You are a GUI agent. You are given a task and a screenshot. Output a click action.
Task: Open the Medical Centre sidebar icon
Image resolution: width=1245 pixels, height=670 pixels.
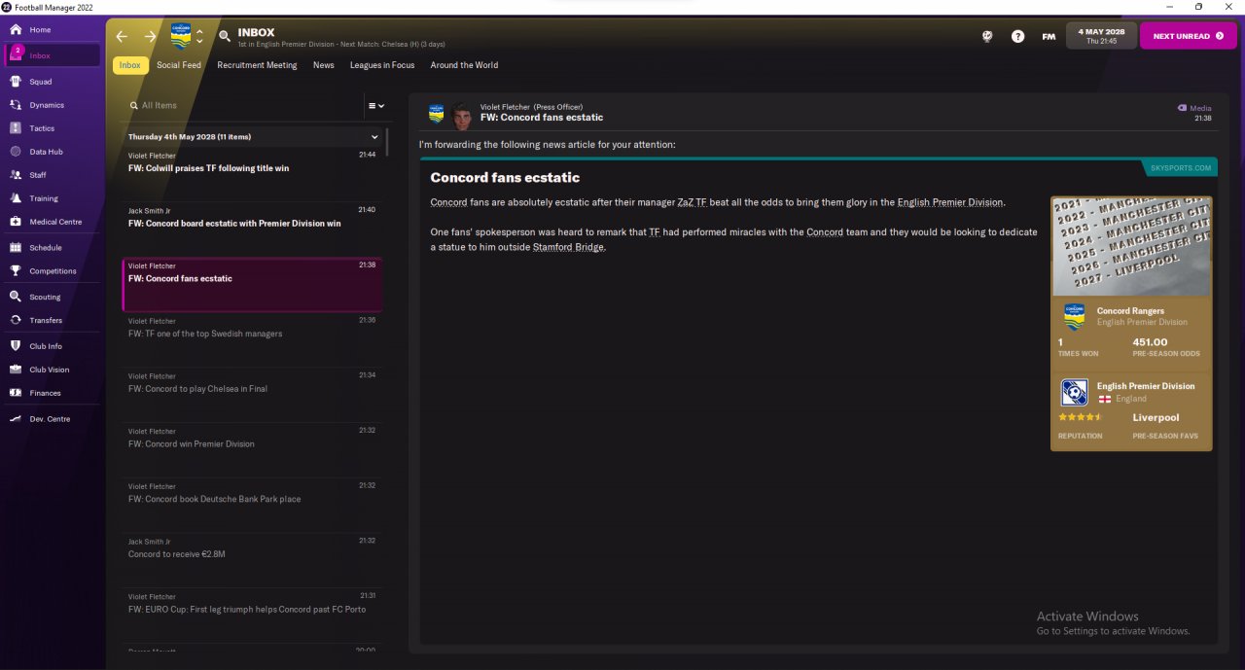[16, 222]
